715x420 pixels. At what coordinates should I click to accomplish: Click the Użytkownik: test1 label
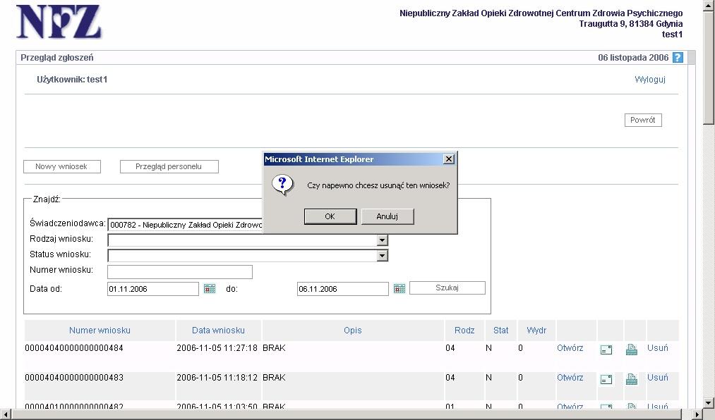point(72,80)
